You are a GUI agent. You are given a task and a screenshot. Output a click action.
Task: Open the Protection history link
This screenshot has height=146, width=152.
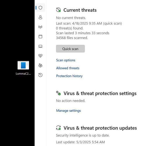(69, 76)
